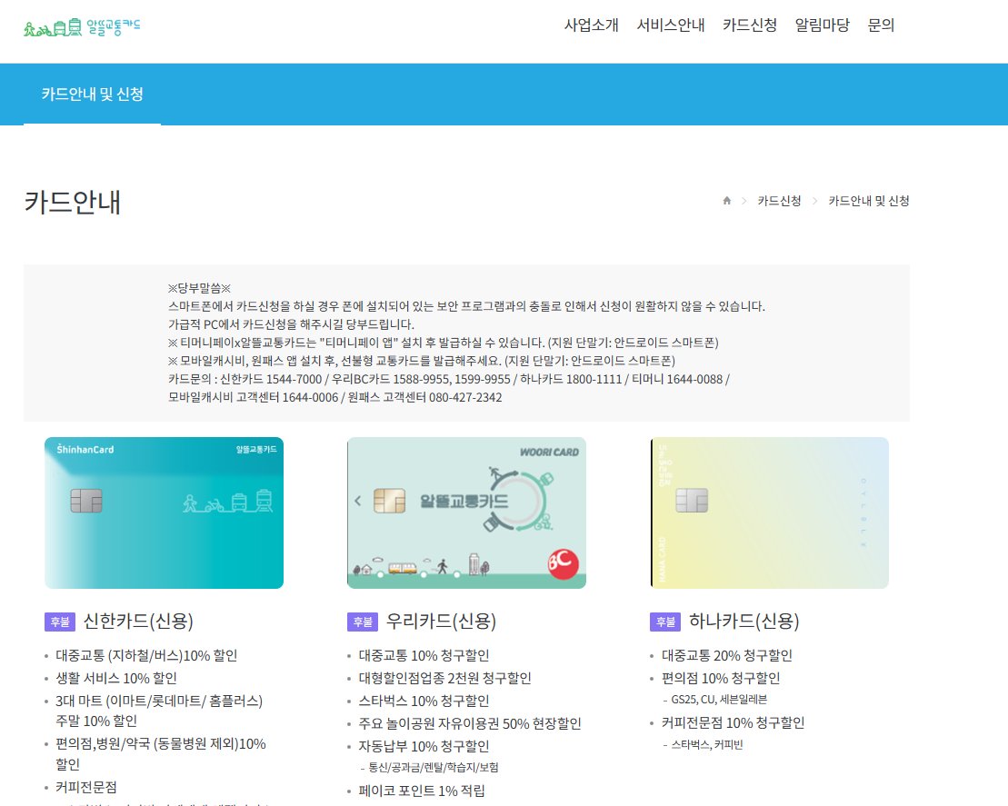Viewport: 1008px width, 806px height.
Task: Click the 후불 badge next to 하나카드(신용)
Action: (664, 621)
